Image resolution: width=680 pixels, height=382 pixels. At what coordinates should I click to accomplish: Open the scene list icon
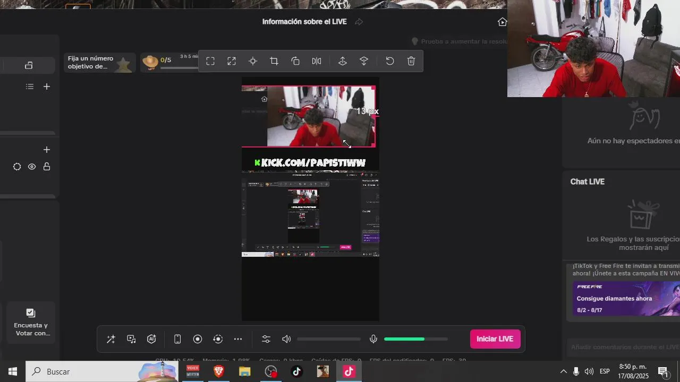click(30, 86)
